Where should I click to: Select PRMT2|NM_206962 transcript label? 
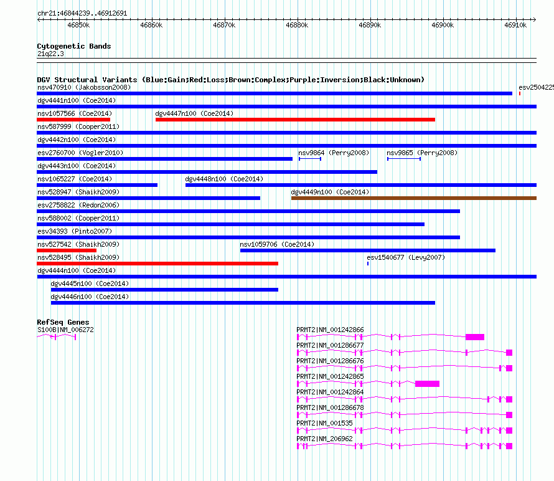tap(324, 439)
